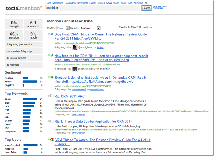Click grey sentiment dot beside RE: CRM 2011 VPC
This screenshot has width=214, height=156.
click(x=49, y=96)
